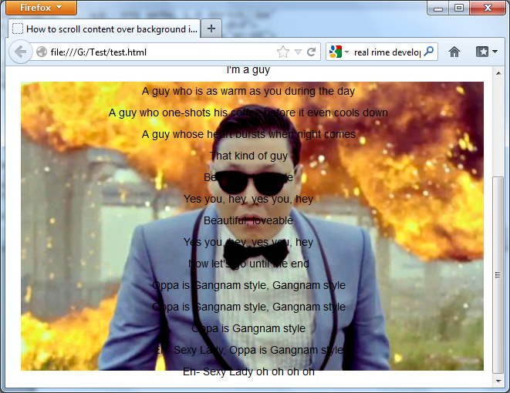Click the partially visible line 'I'm a guy'
The height and width of the screenshot is (393, 510).
pos(248,70)
